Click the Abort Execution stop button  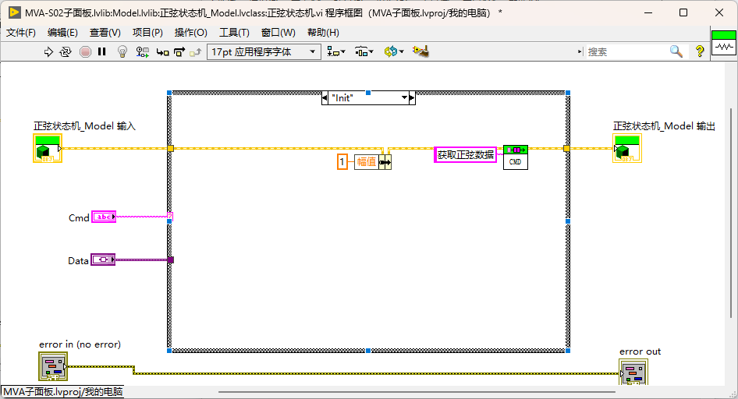coord(85,51)
